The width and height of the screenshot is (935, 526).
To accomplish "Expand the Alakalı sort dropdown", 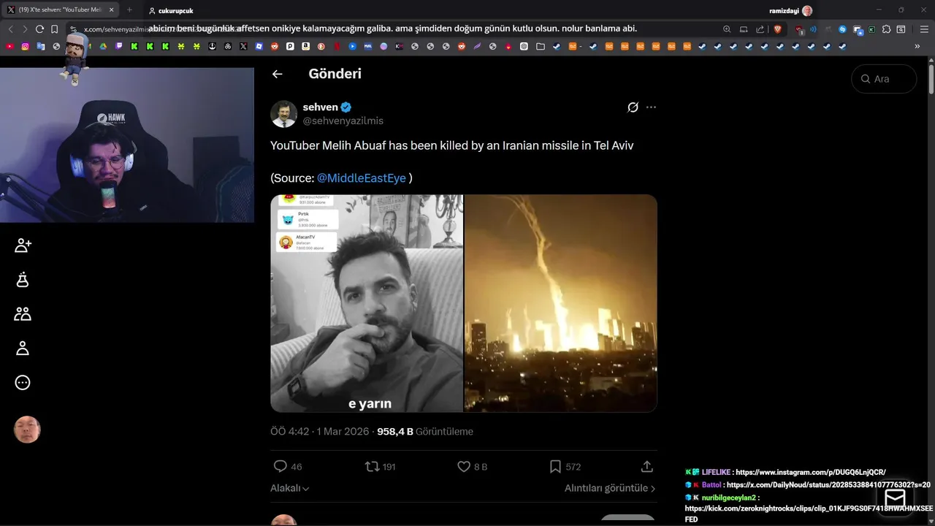I will (x=289, y=488).
